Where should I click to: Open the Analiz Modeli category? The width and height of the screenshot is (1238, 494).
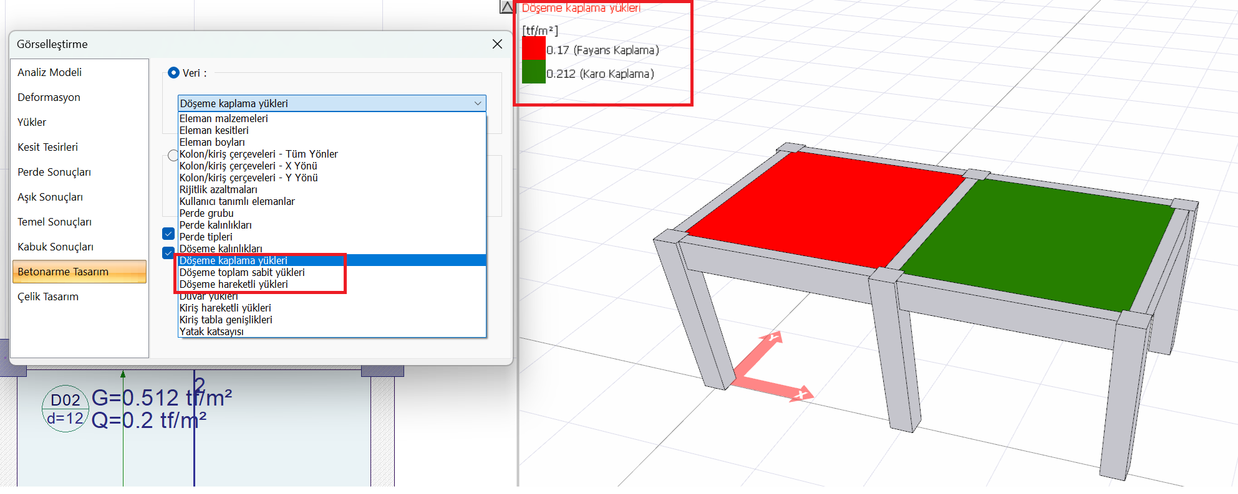coord(50,72)
